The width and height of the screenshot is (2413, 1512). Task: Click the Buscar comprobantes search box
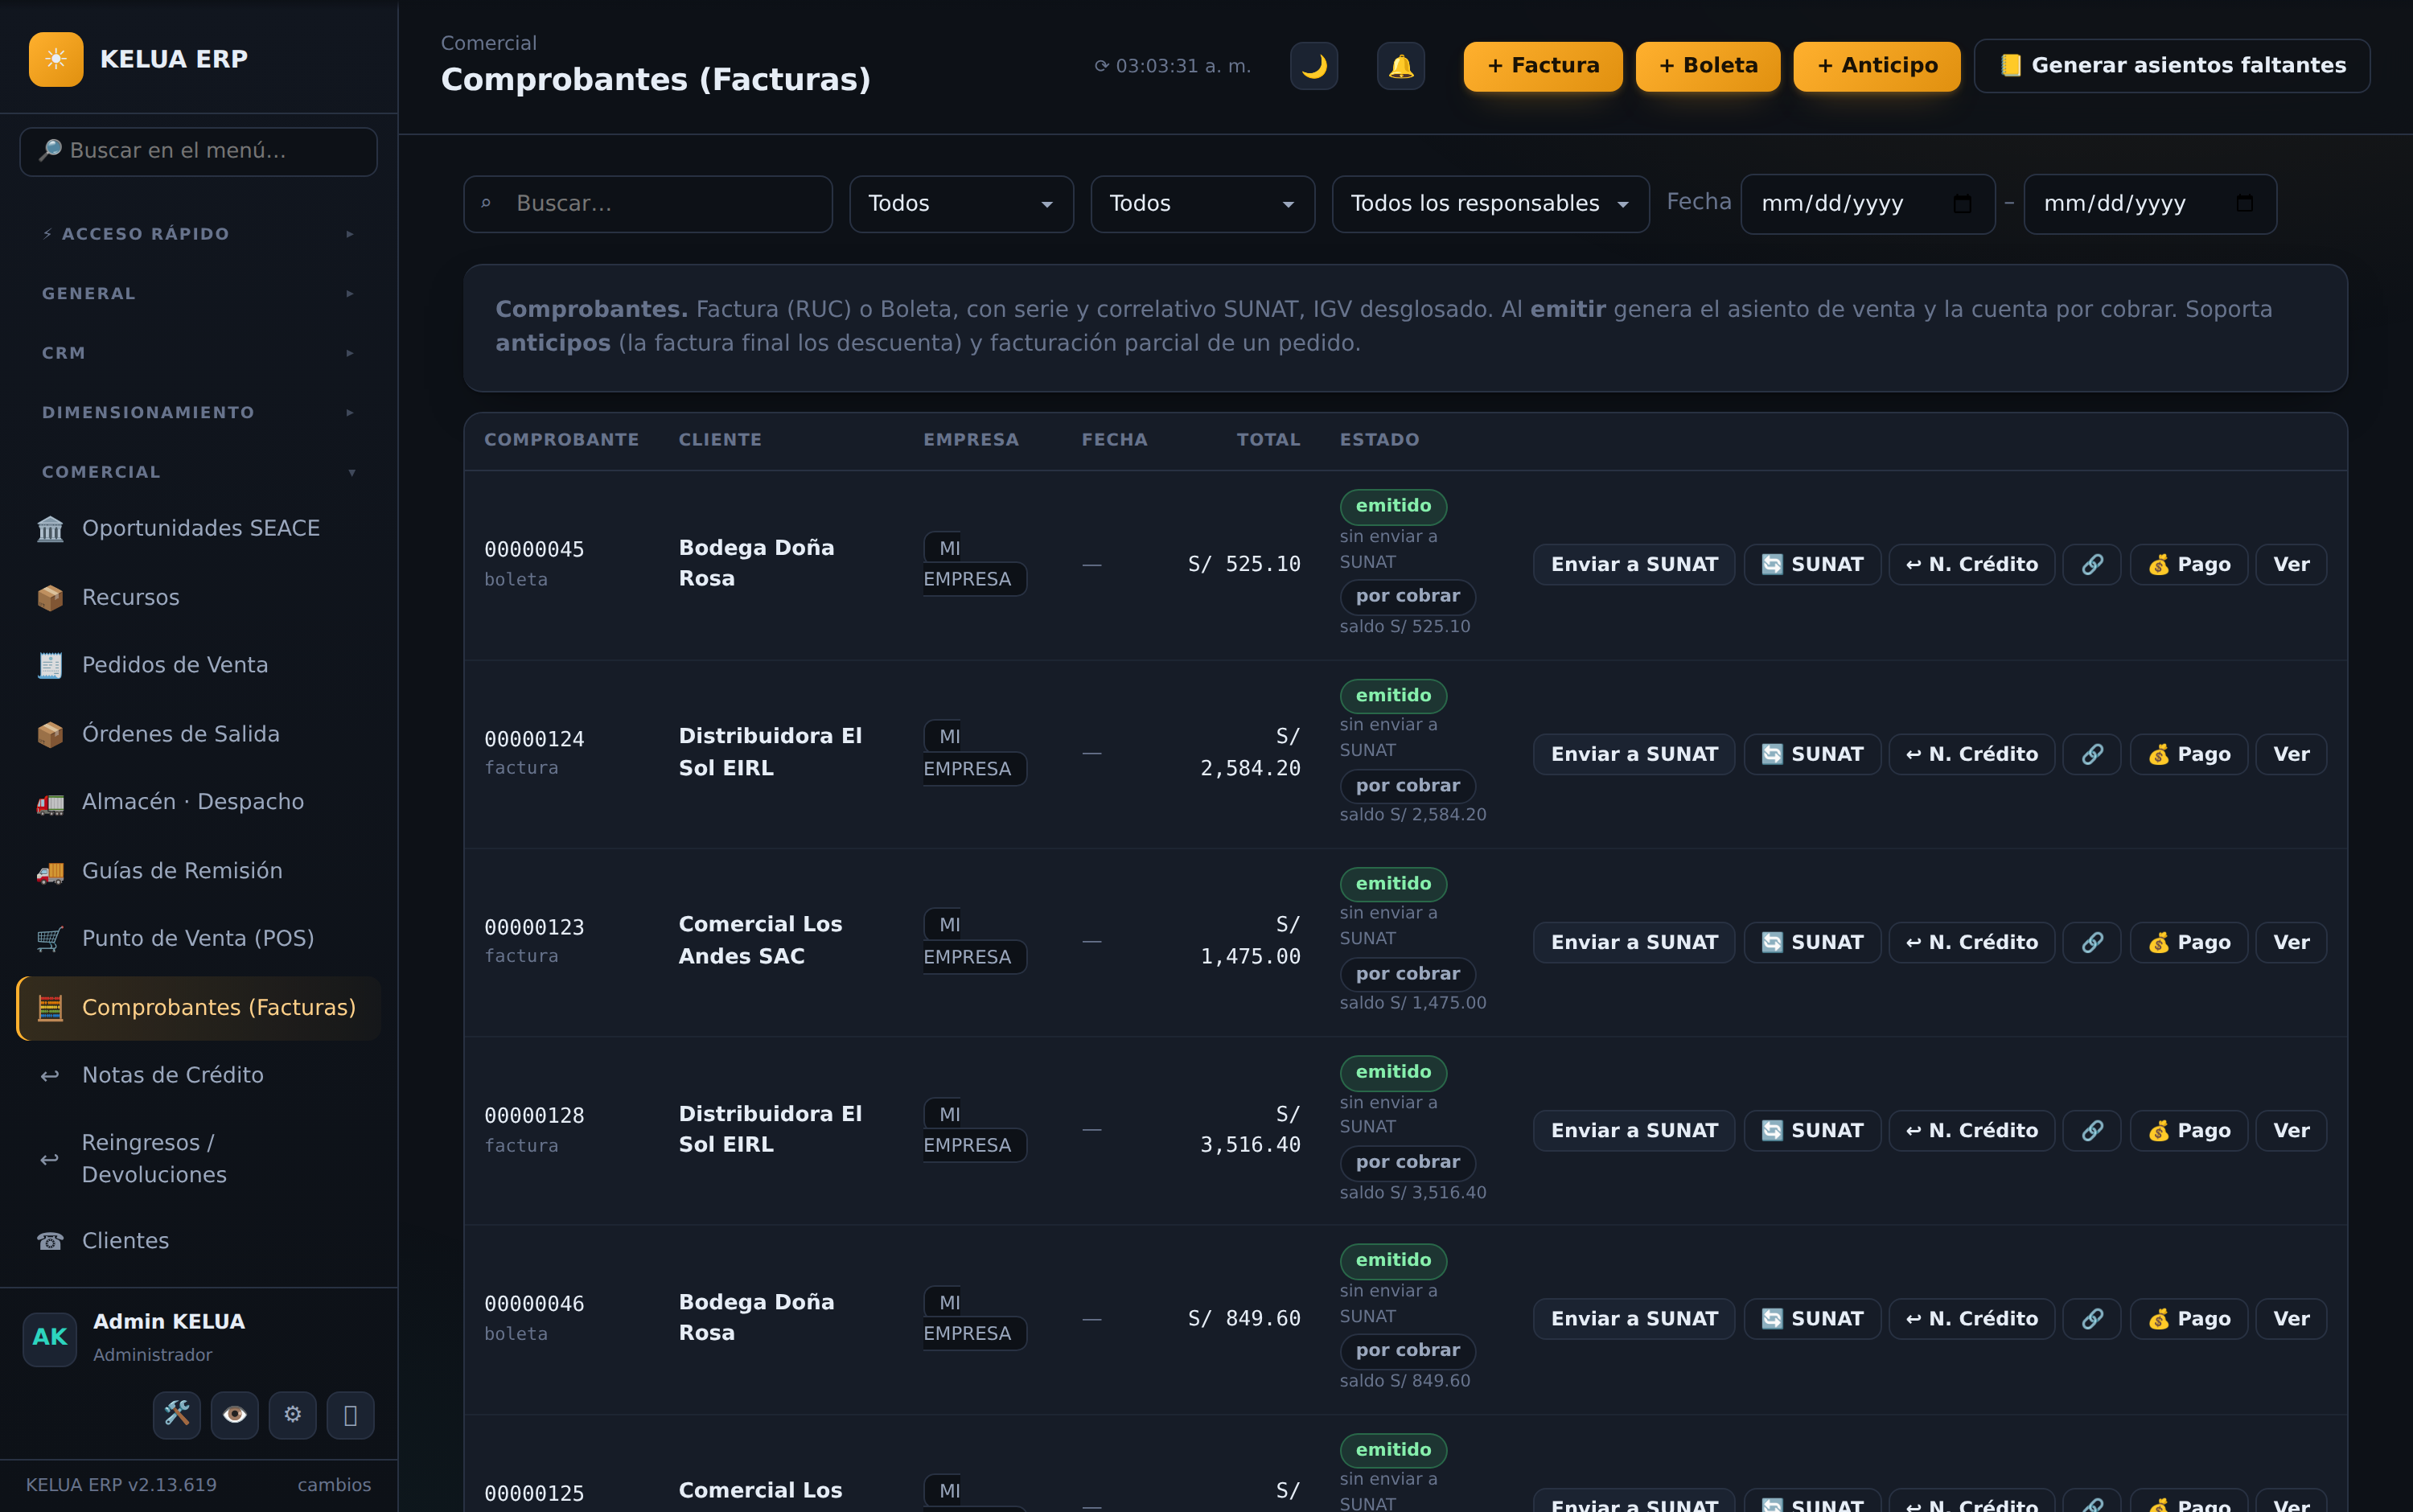[x=648, y=204]
